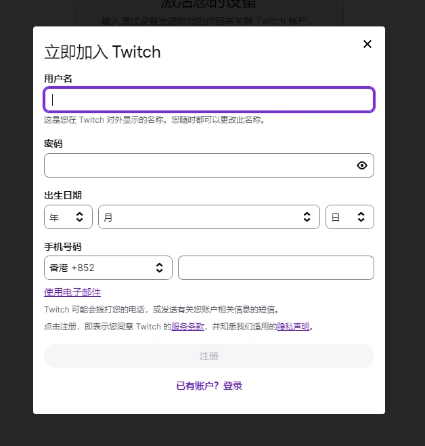Image resolution: width=425 pixels, height=446 pixels.
Task: Click the phone number input field
Action: click(x=276, y=268)
